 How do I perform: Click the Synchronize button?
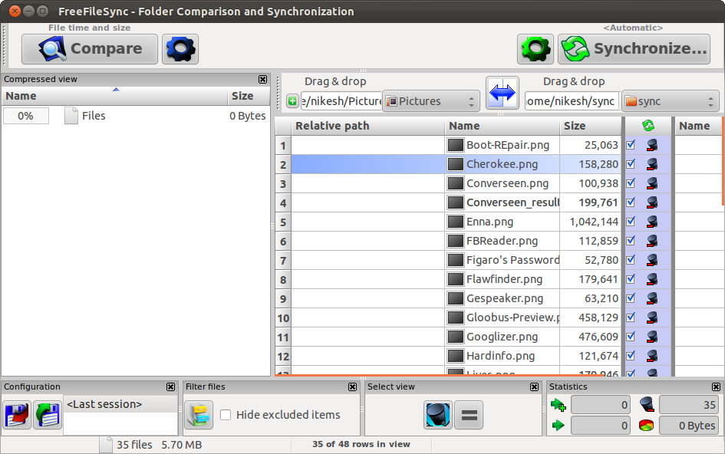634,49
